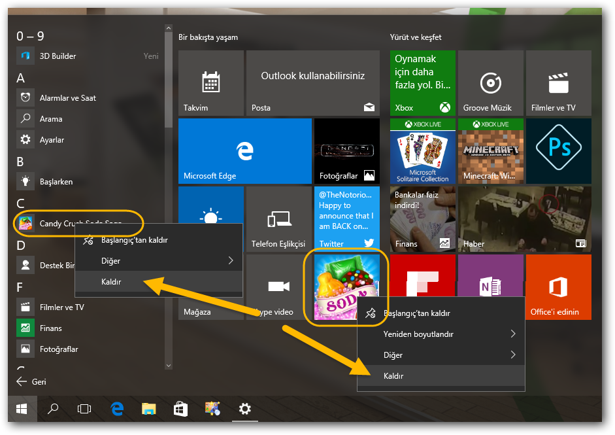This screenshot has height=435, width=615.
Task: Open the Posta Outlook tile
Action: [313, 83]
